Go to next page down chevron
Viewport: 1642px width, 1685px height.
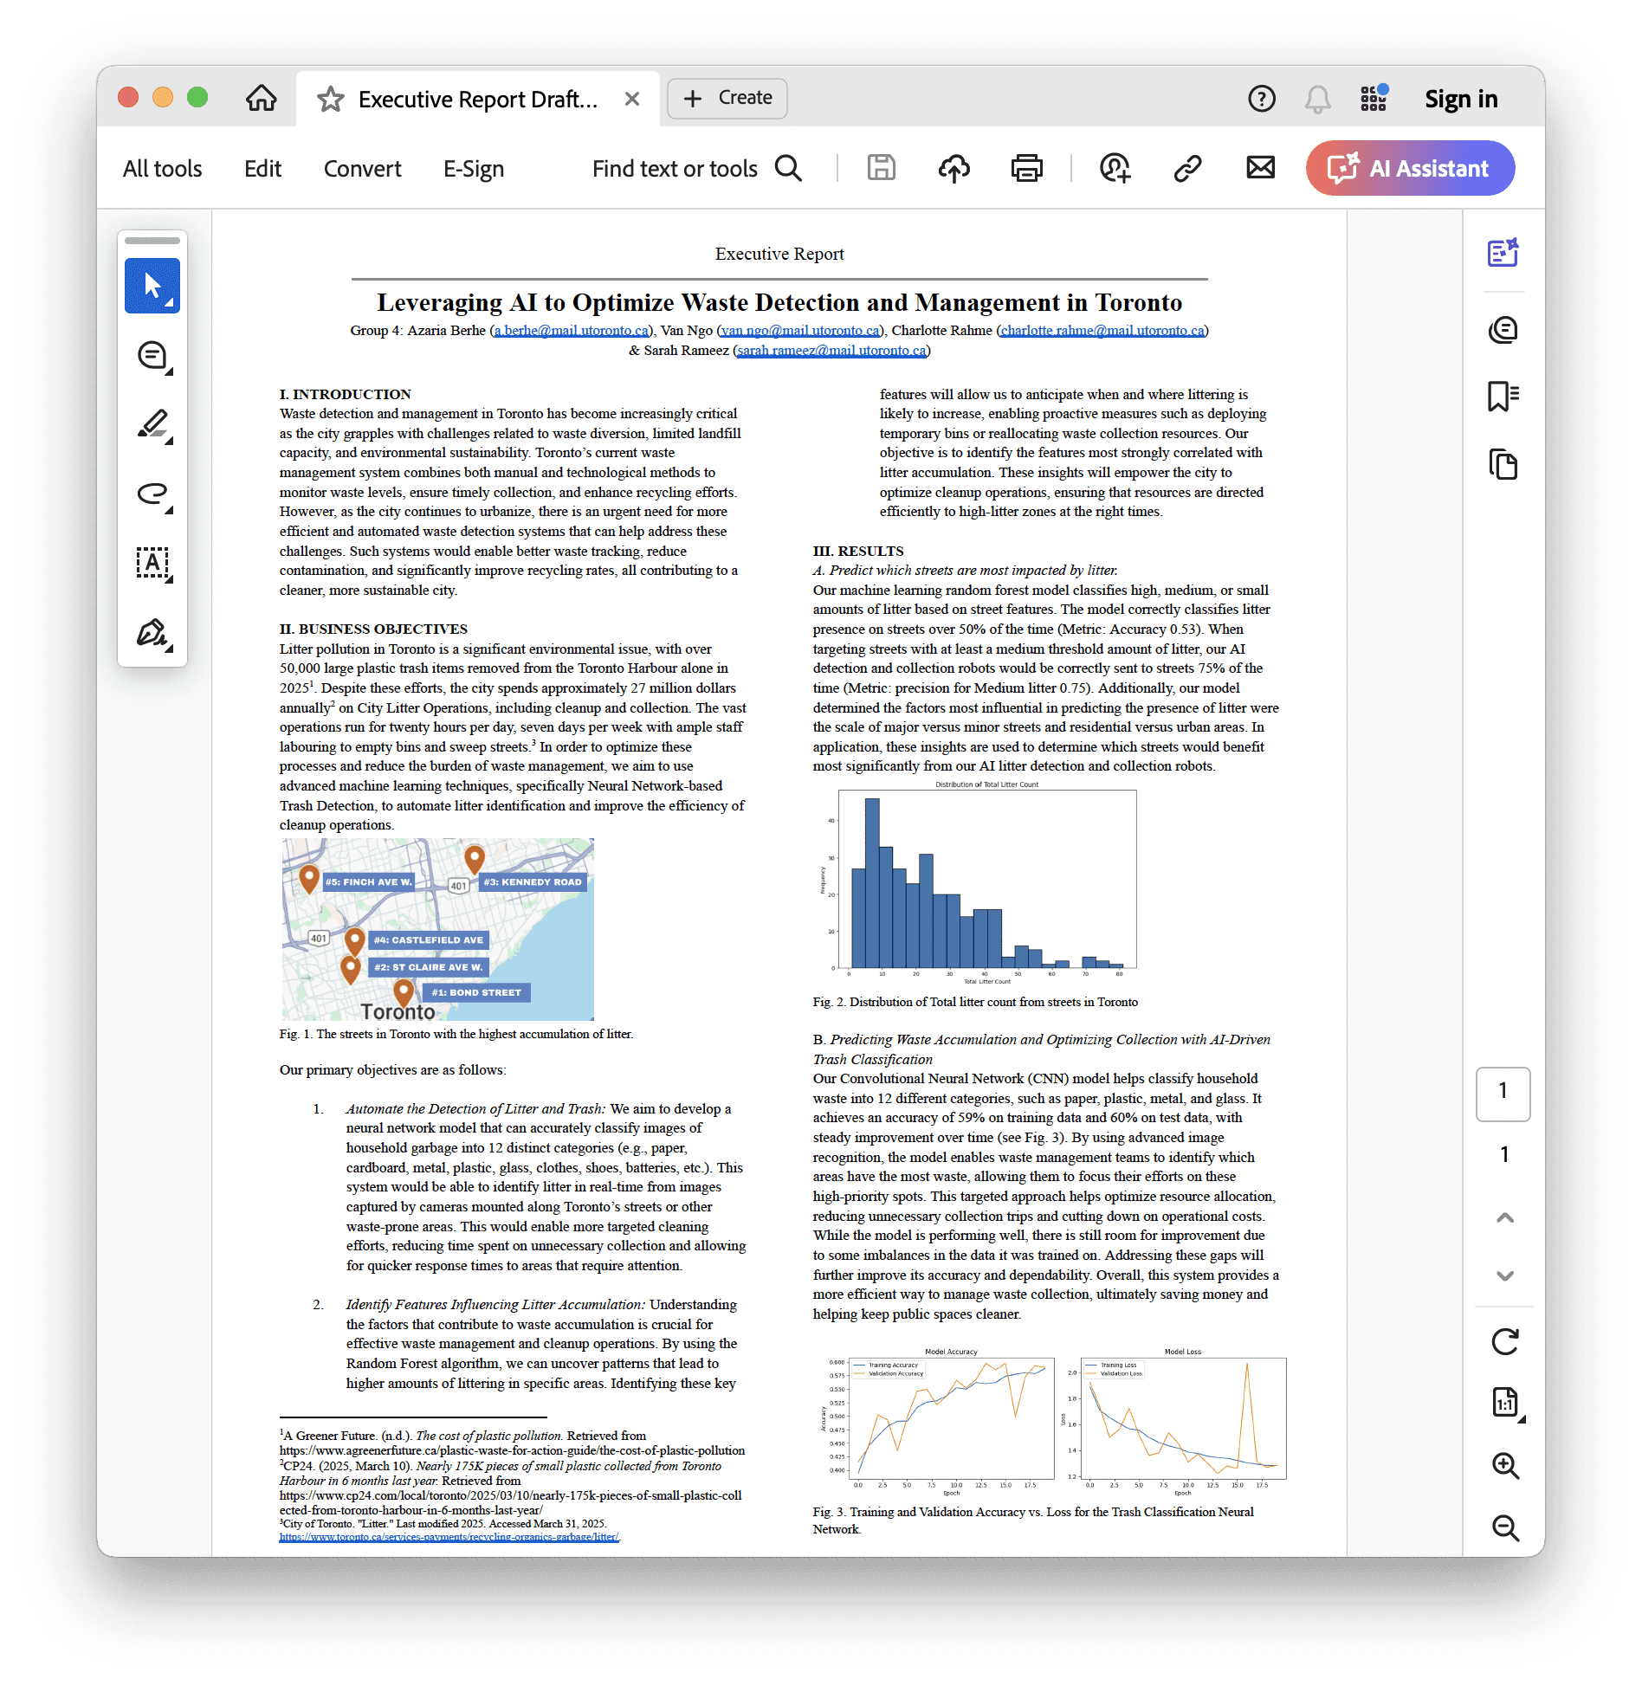coord(1505,1275)
